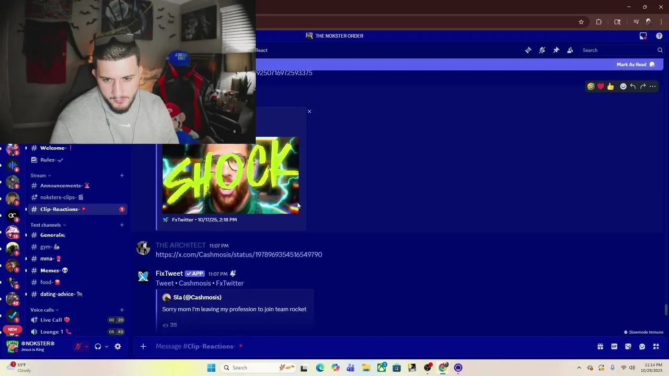Click the Discord search field
Viewport: 669px width, 376px height.
(x=622, y=50)
